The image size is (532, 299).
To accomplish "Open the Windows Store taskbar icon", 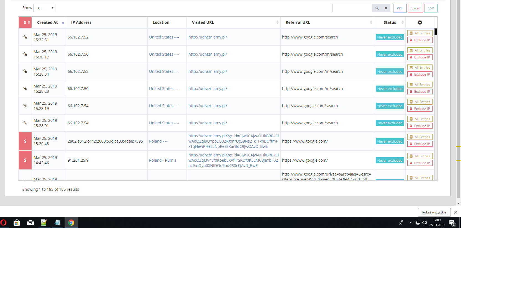I will 17,223.
